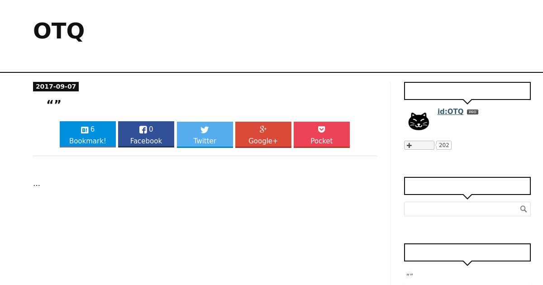
Task: Open the 202 subscriber count
Action: pos(444,145)
